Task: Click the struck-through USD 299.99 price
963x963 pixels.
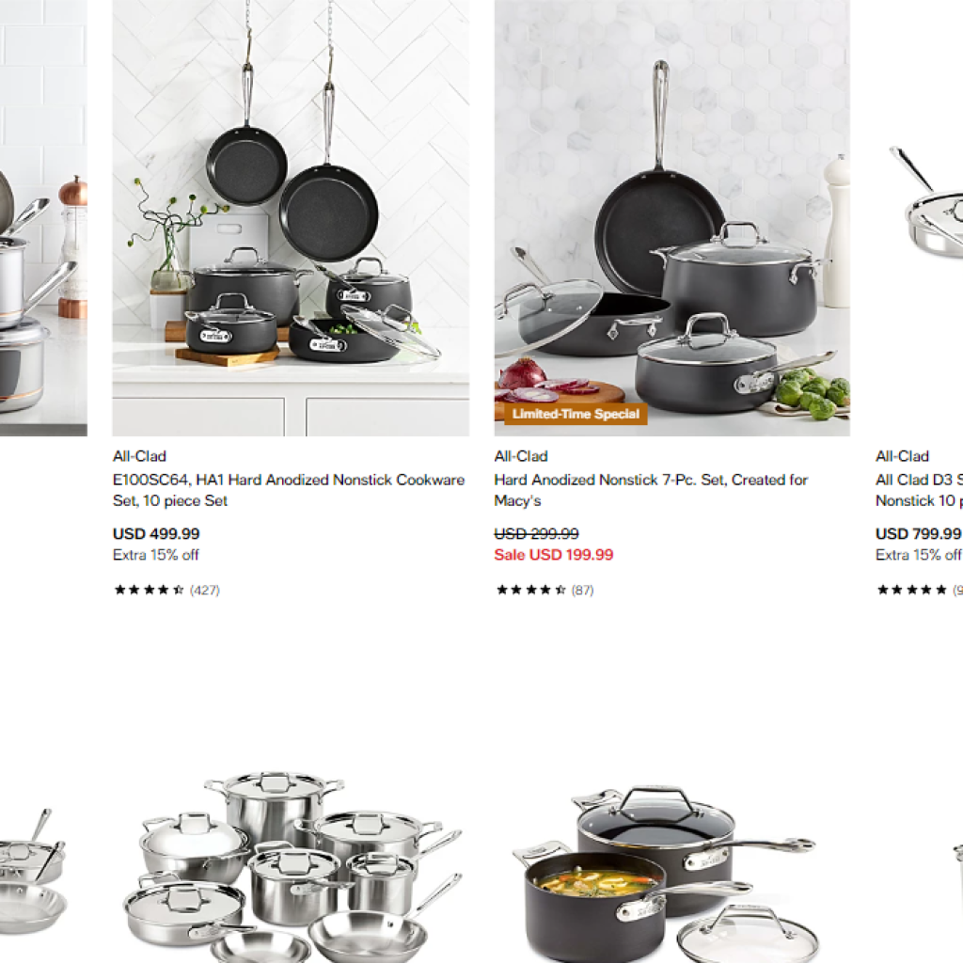Action: (536, 534)
